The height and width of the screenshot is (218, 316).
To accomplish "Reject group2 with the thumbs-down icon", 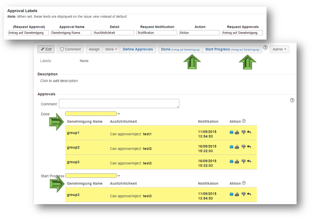I will (x=243, y=147).
